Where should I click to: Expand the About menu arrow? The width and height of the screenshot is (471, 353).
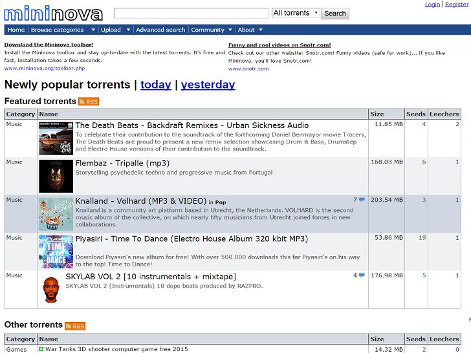pos(261,30)
